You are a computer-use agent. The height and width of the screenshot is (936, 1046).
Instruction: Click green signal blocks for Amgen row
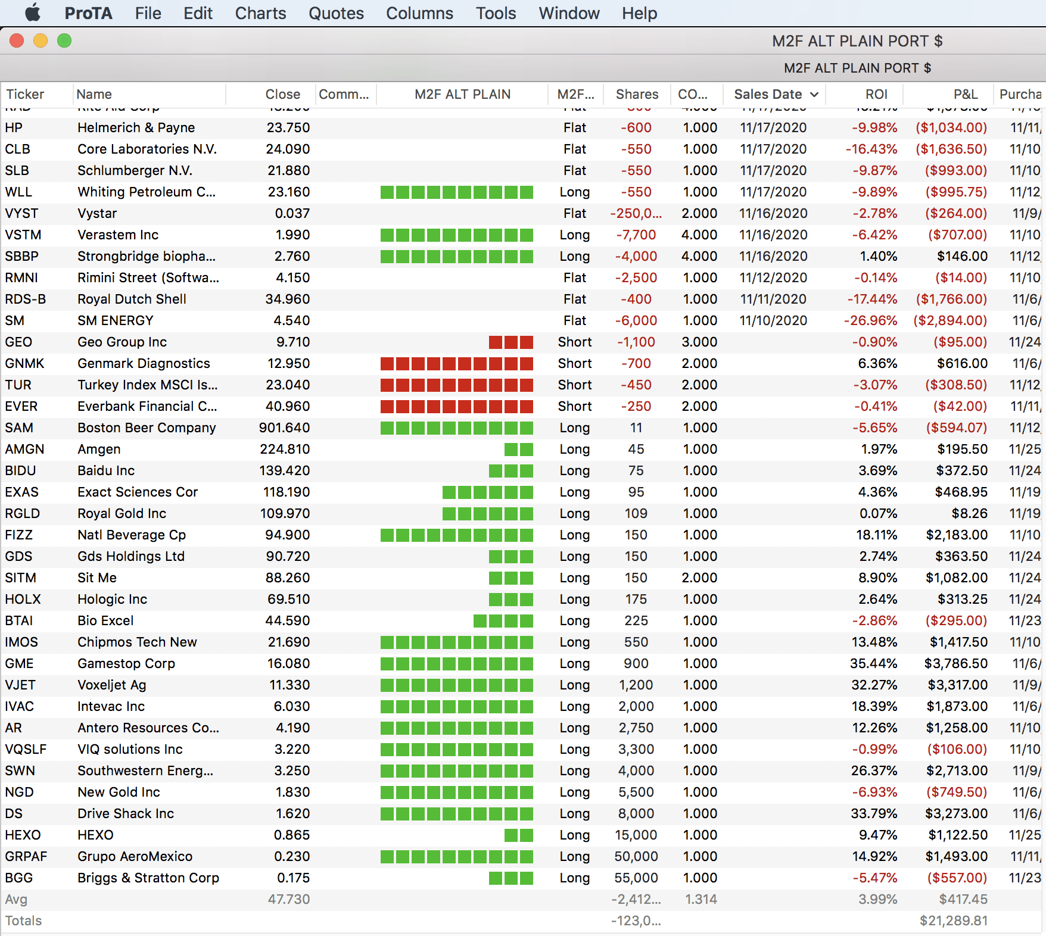pyautogui.click(x=518, y=450)
